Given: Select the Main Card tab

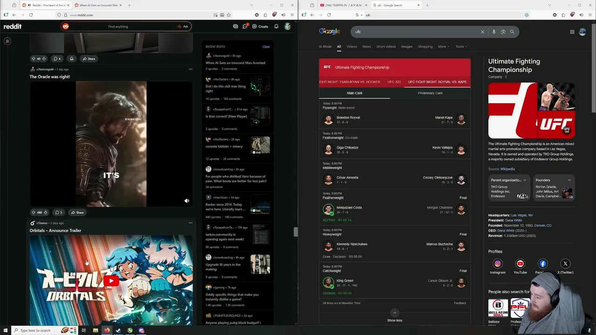Looking at the screenshot, I should 354,93.
